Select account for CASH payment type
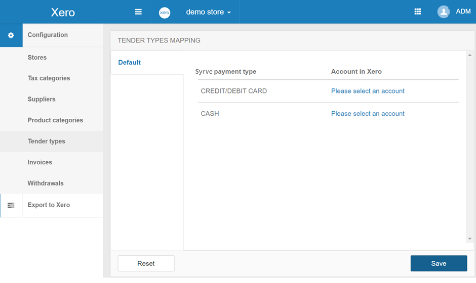The width and height of the screenshot is (476, 283). [368, 114]
